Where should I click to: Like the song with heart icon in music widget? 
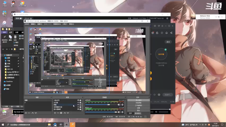tap(216, 17)
